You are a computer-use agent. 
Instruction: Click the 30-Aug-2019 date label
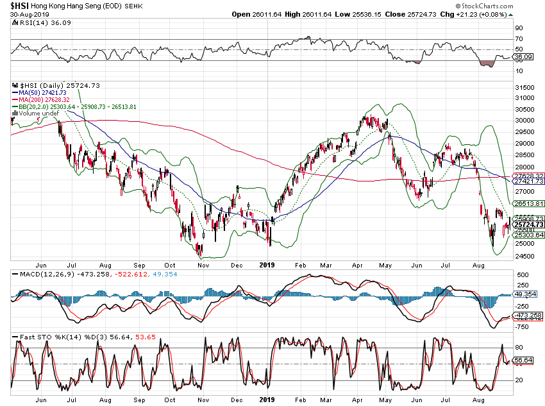pos(28,14)
